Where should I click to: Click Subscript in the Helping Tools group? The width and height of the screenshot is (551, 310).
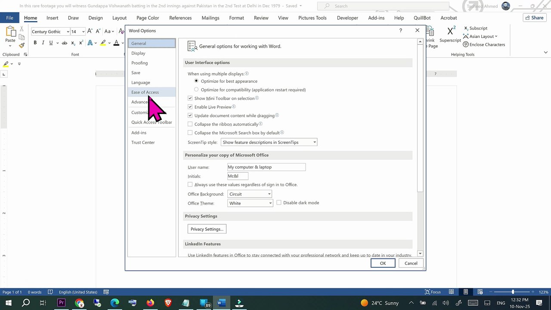click(475, 28)
